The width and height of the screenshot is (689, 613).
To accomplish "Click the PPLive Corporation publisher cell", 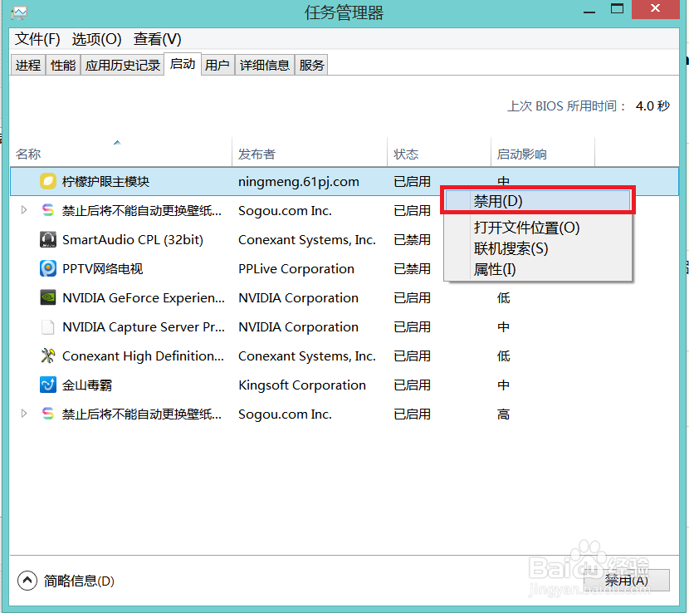I will pos(296,268).
